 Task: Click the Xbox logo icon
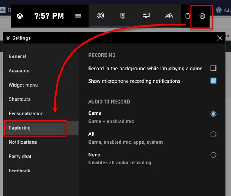(x=20, y=16)
